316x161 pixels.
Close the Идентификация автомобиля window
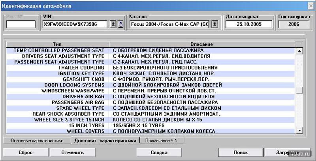pos(311,6)
